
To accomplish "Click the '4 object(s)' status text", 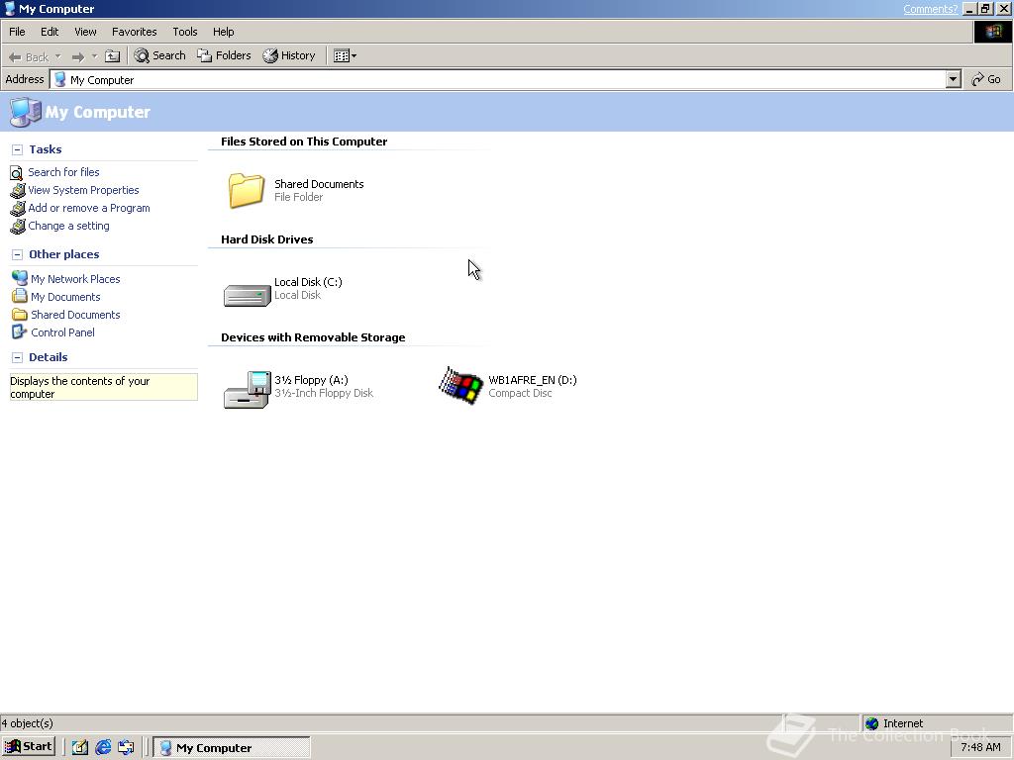I will coord(27,723).
